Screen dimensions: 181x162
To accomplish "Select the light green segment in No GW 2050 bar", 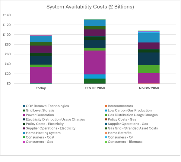I will (x=149, y=69).
